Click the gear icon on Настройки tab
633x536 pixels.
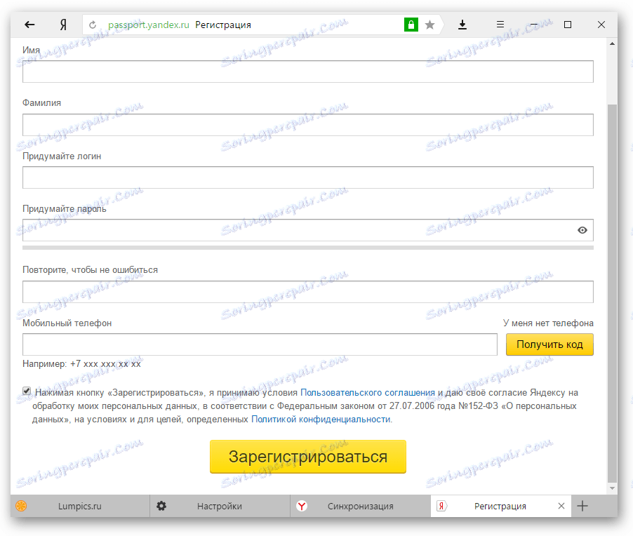161,505
